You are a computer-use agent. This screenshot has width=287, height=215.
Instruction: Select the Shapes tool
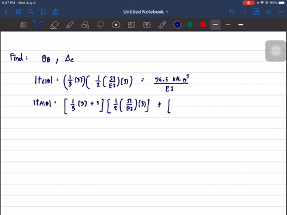[85, 25]
